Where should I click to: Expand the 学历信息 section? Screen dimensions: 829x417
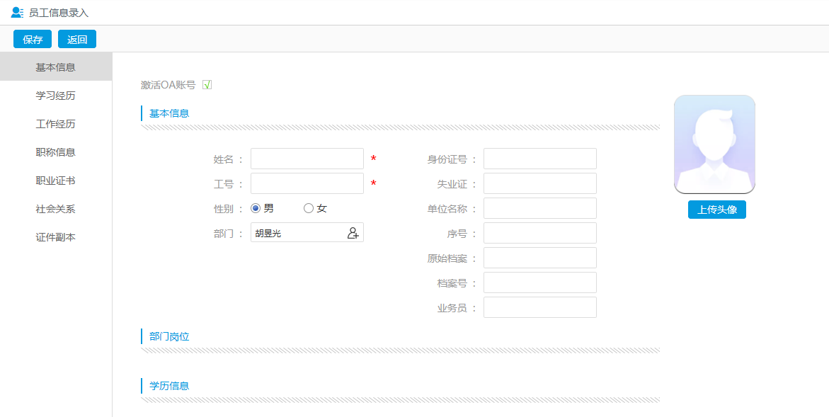click(169, 386)
